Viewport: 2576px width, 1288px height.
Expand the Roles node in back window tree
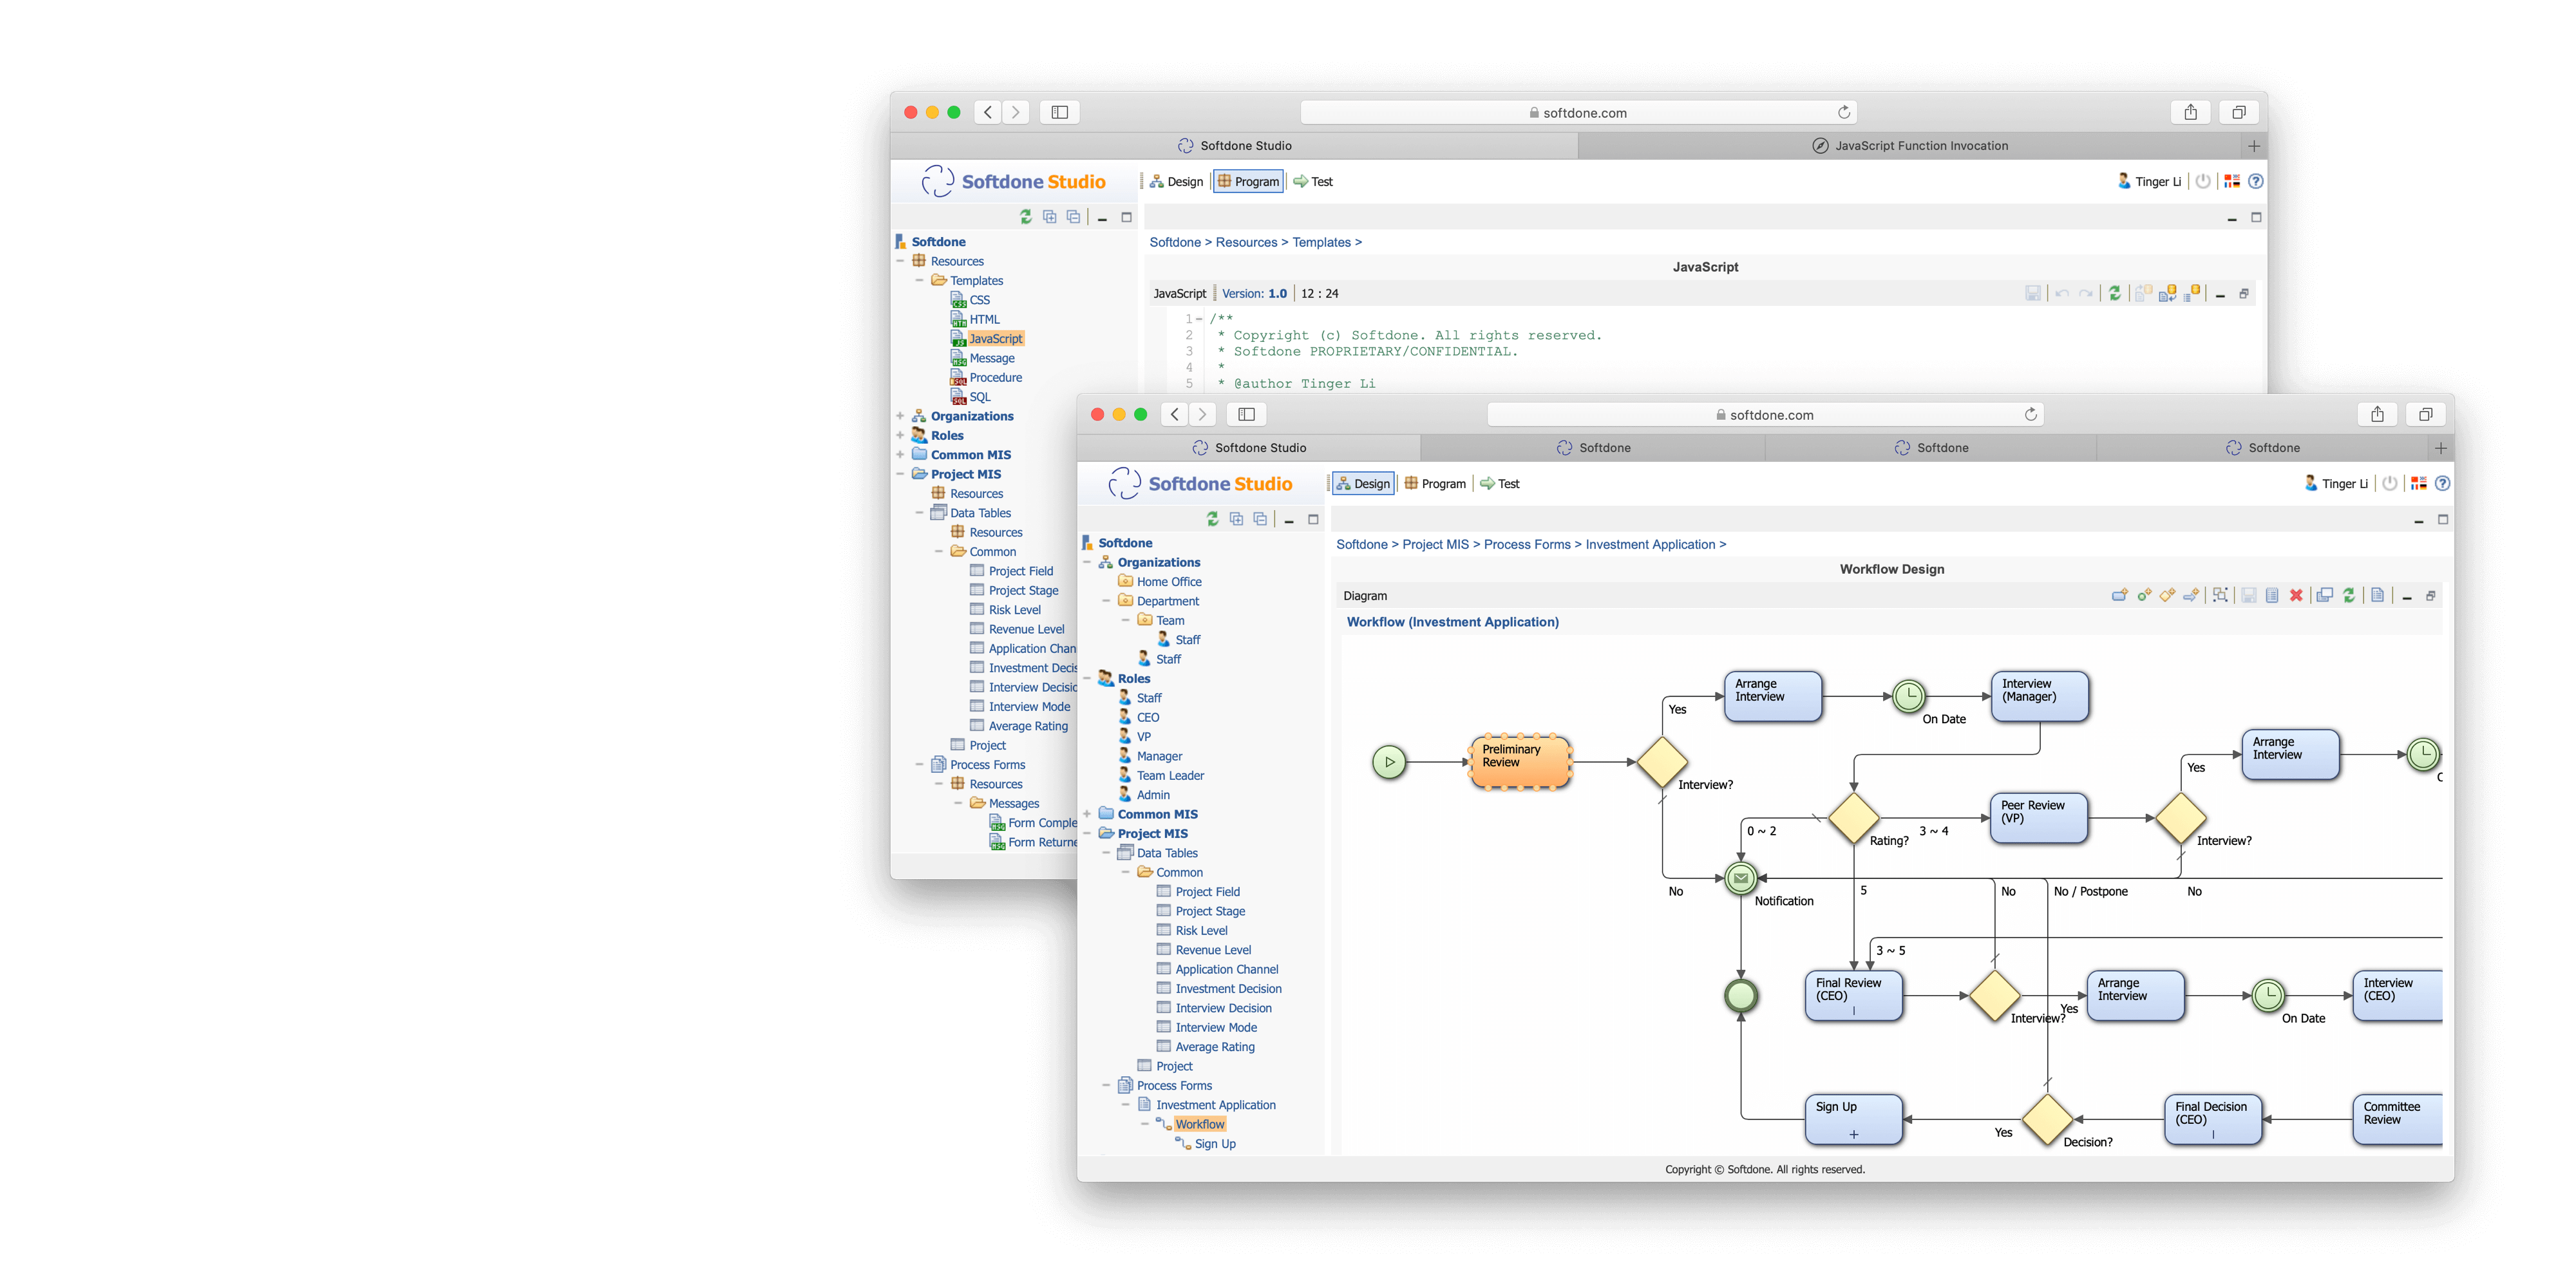tap(900, 436)
